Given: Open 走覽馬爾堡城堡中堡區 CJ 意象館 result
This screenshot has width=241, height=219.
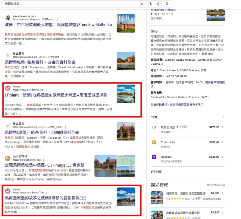Looking at the screenshot, I should tap(45, 165).
